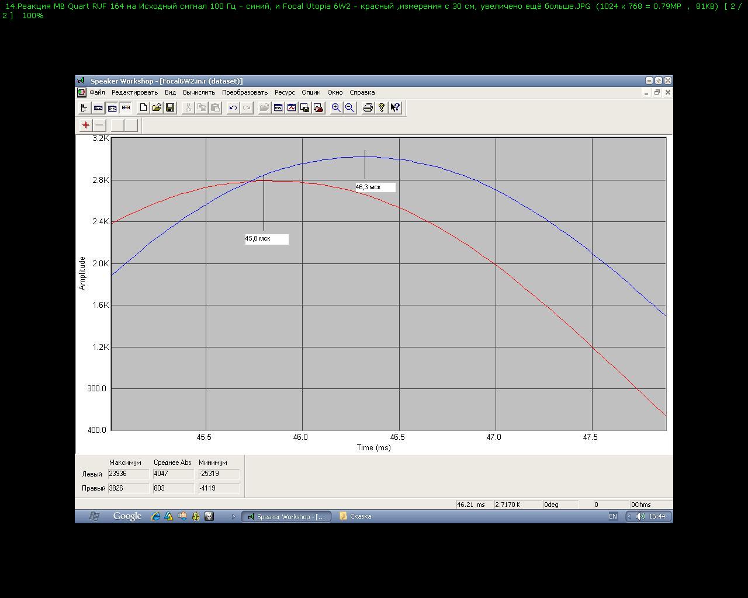This screenshot has height=598, width=748.
Task: Toggle the third view toolbar button
Action: pyautogui.click(x=112, y=107)
